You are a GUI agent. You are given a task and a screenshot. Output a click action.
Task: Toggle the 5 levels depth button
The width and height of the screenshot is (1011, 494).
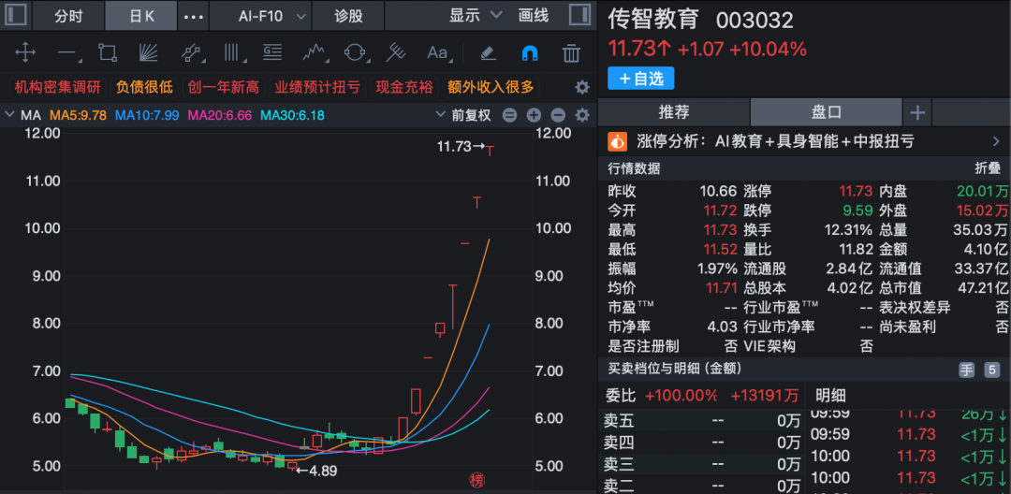(x=991, y=370)
